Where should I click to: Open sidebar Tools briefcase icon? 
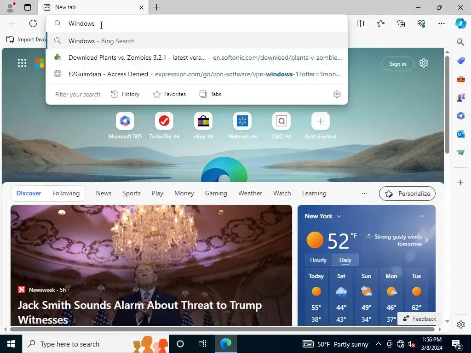coord(460,79)
